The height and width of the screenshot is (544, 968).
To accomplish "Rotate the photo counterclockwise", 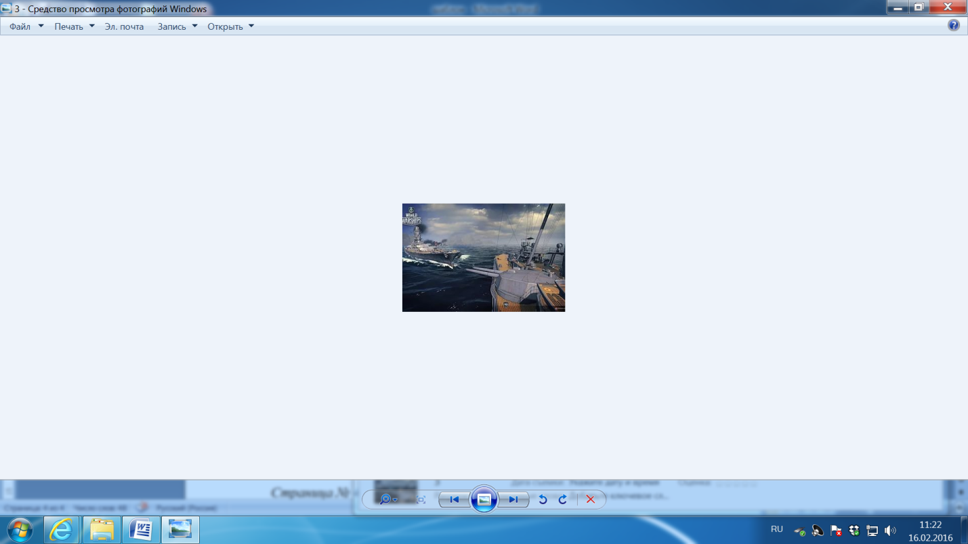I will [543, 499].
